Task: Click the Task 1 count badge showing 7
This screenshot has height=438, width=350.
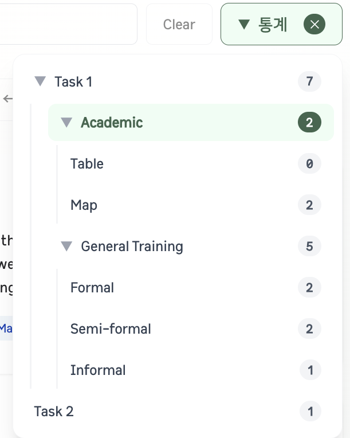Action: coord(309,81)
